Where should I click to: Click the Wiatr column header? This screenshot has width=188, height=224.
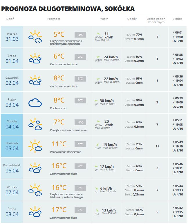tap(104, 19)
